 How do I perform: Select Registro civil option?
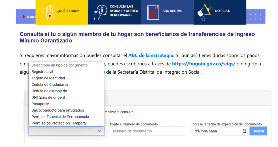click(x=66, y=72)
